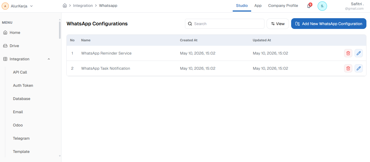Click the Name column header

point(86,40)
